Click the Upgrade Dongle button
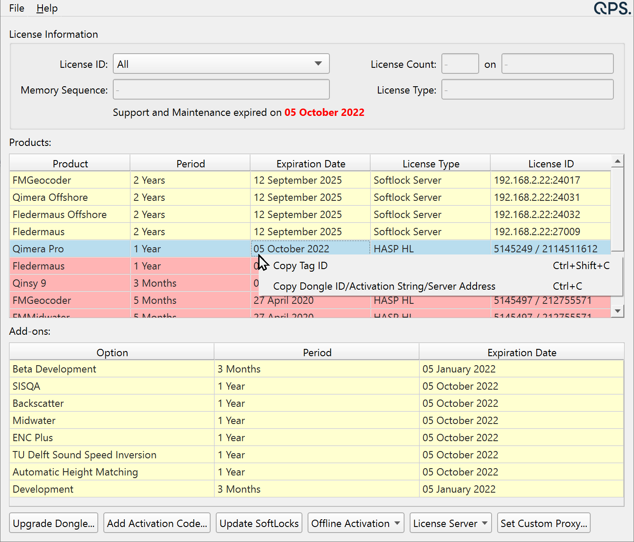This screenshot has width=634, height=542. tap(54, 523)
